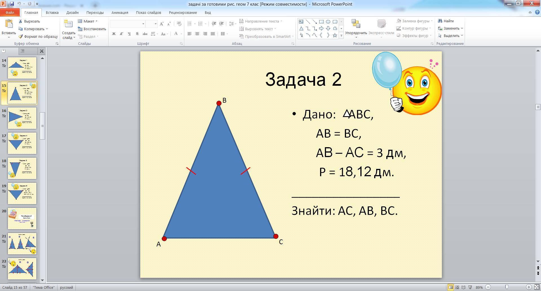Click the New Slide (Создать слайд) icon

pos(68,24)
